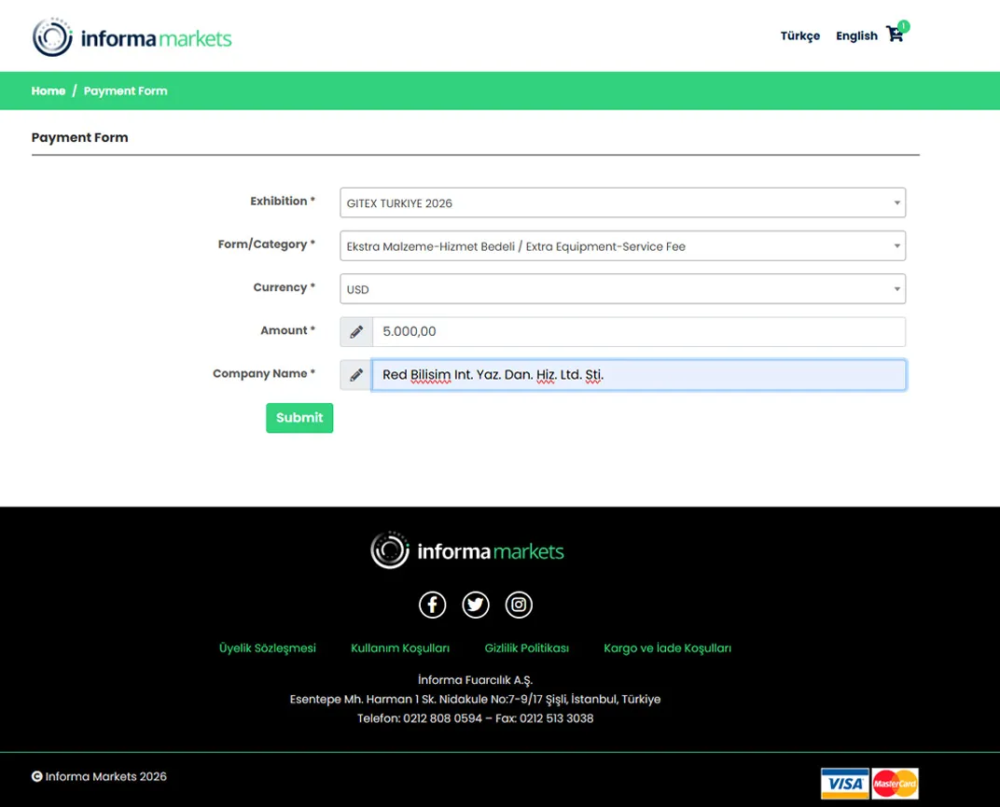This screenshot has width=1000, height=807.
Task: Click the Payment Form page heading
Action: pos(79,137)
